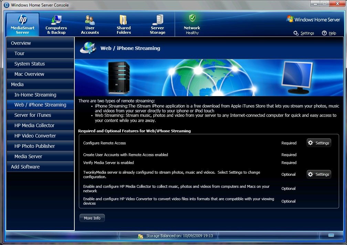The image size is (347, 245).
Task: Click 'Configure Remote Access' text
Action: coord(104,143)
